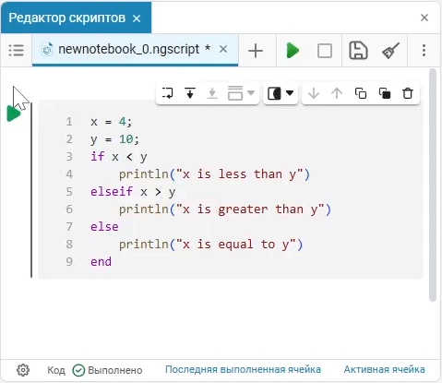Open the outline list icon
Viewport: 442px width, 383px height.
16,51
